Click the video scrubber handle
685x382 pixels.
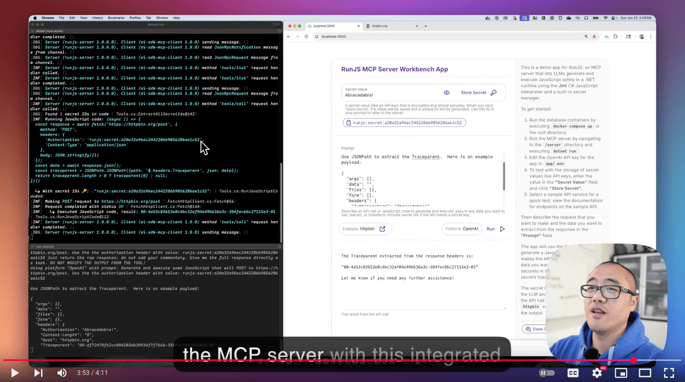(x=634, y=360)
